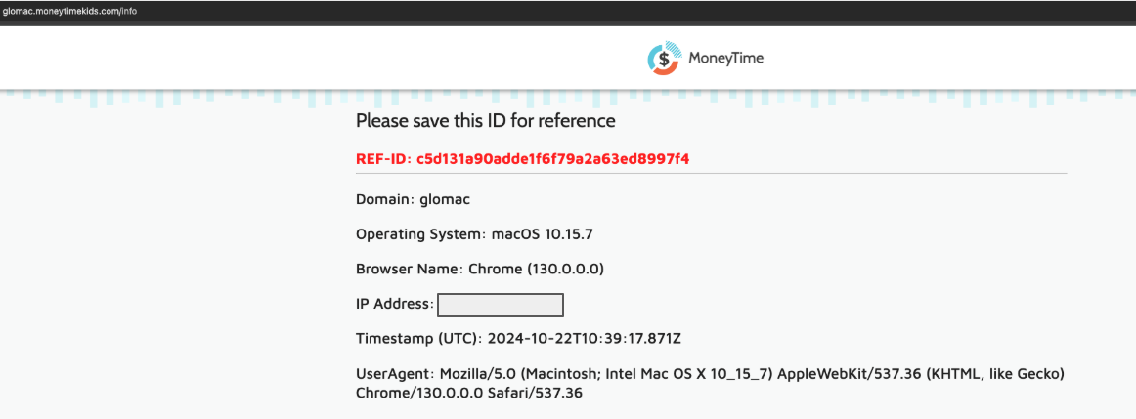This screenshot has height=419, width=1136.
Task: Click the horizontal divider below the REF-ID
Action: tap(712, 174)
